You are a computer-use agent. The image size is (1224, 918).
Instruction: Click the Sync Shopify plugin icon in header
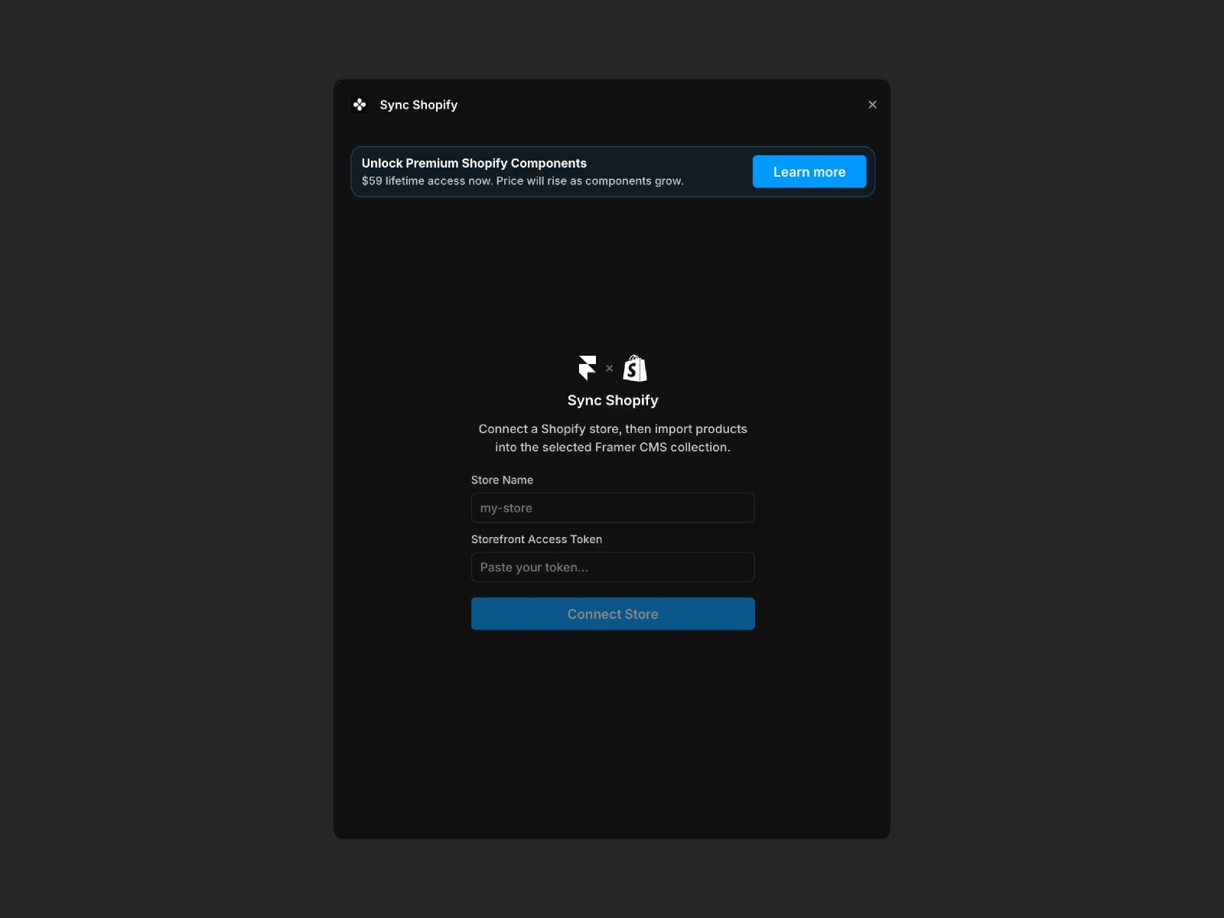pyautogui.click(x=360, y=105)
